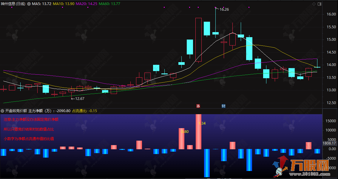Click the 开盘啦竞价额 indicator name

(x=16, y=111)
